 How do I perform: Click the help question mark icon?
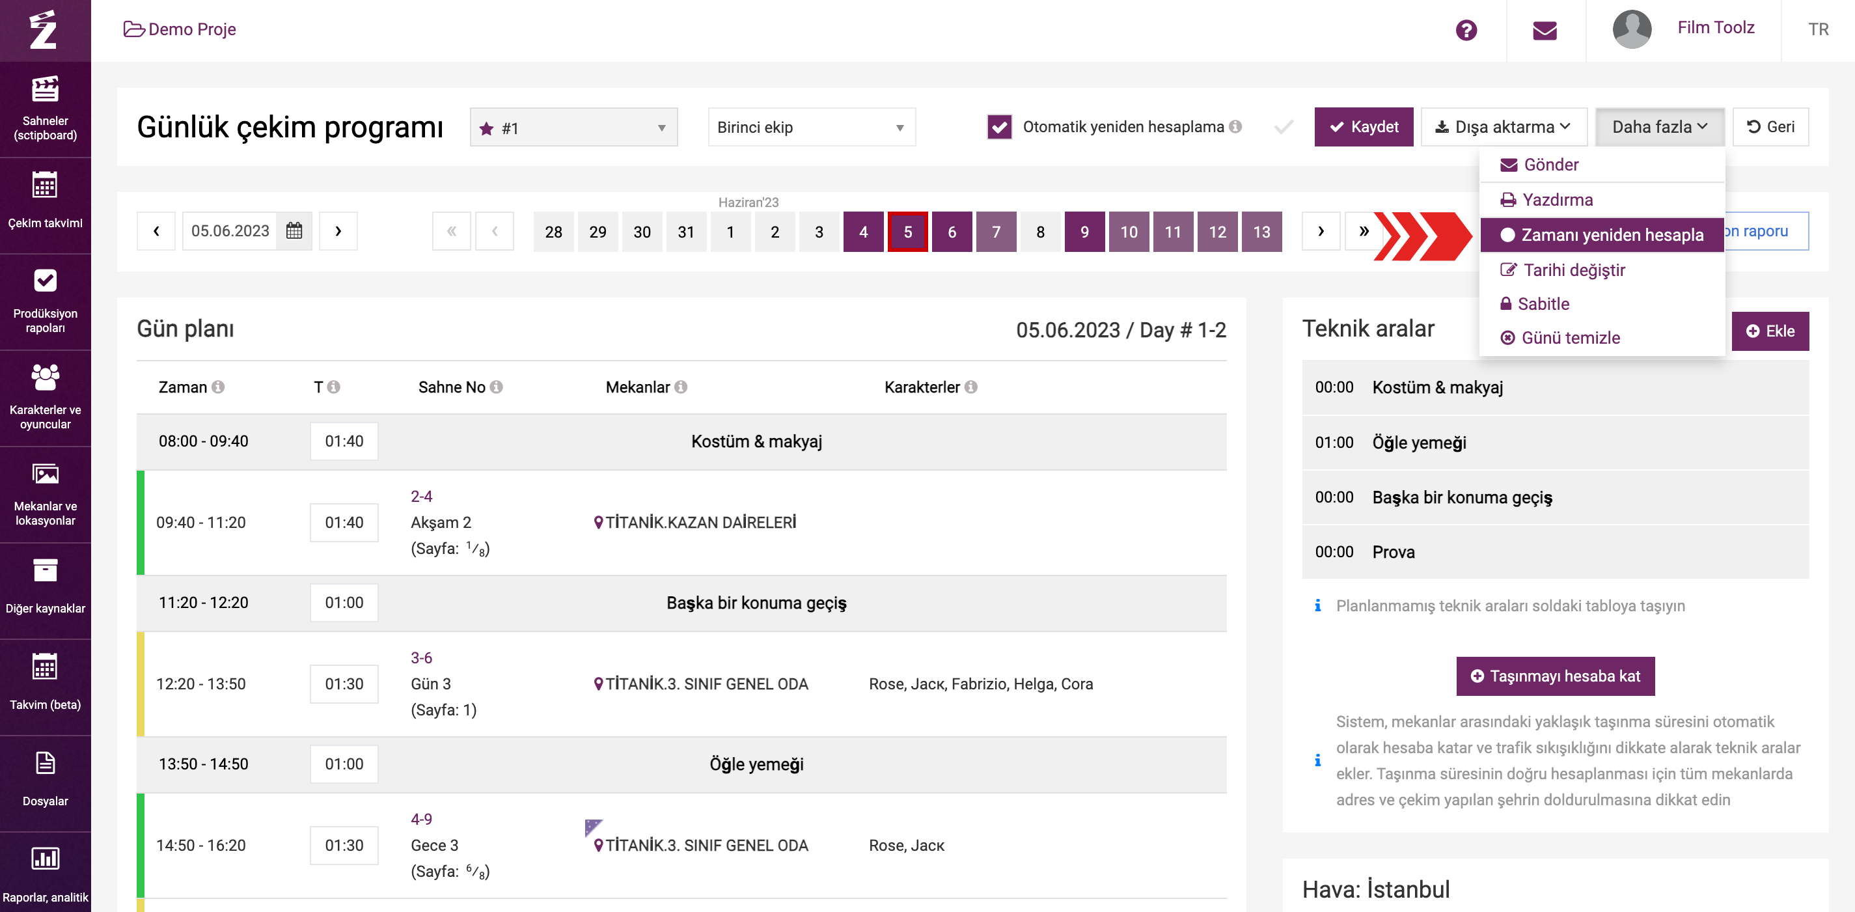(x=1465, y=29)
